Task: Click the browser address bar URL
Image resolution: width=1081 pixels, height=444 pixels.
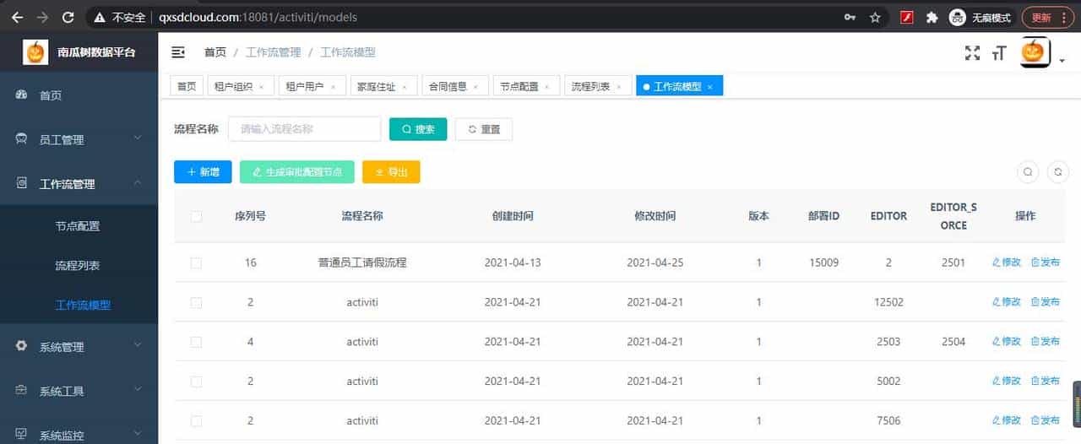Action: [x=258, y=17]
